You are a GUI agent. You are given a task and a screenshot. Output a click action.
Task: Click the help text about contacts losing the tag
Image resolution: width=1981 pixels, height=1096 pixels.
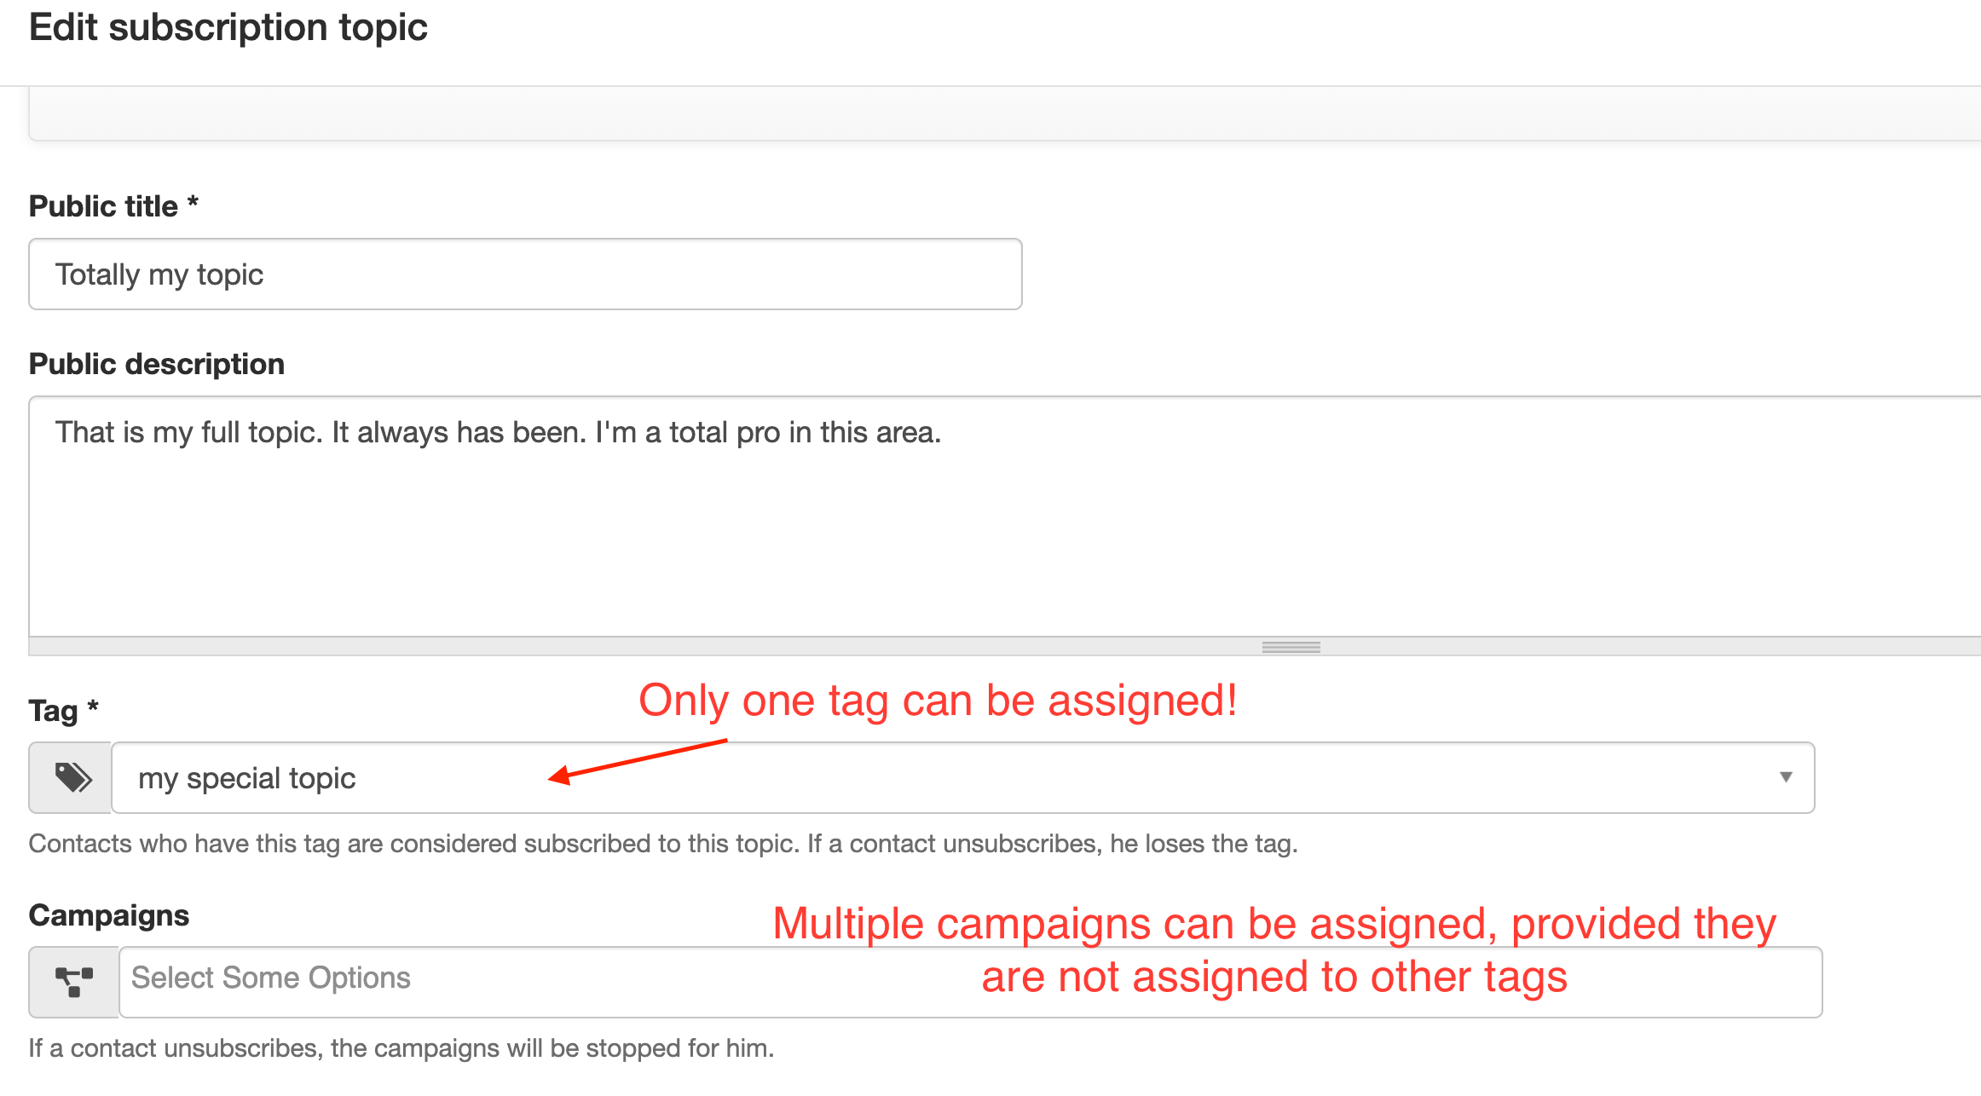(x=663, y=844)
